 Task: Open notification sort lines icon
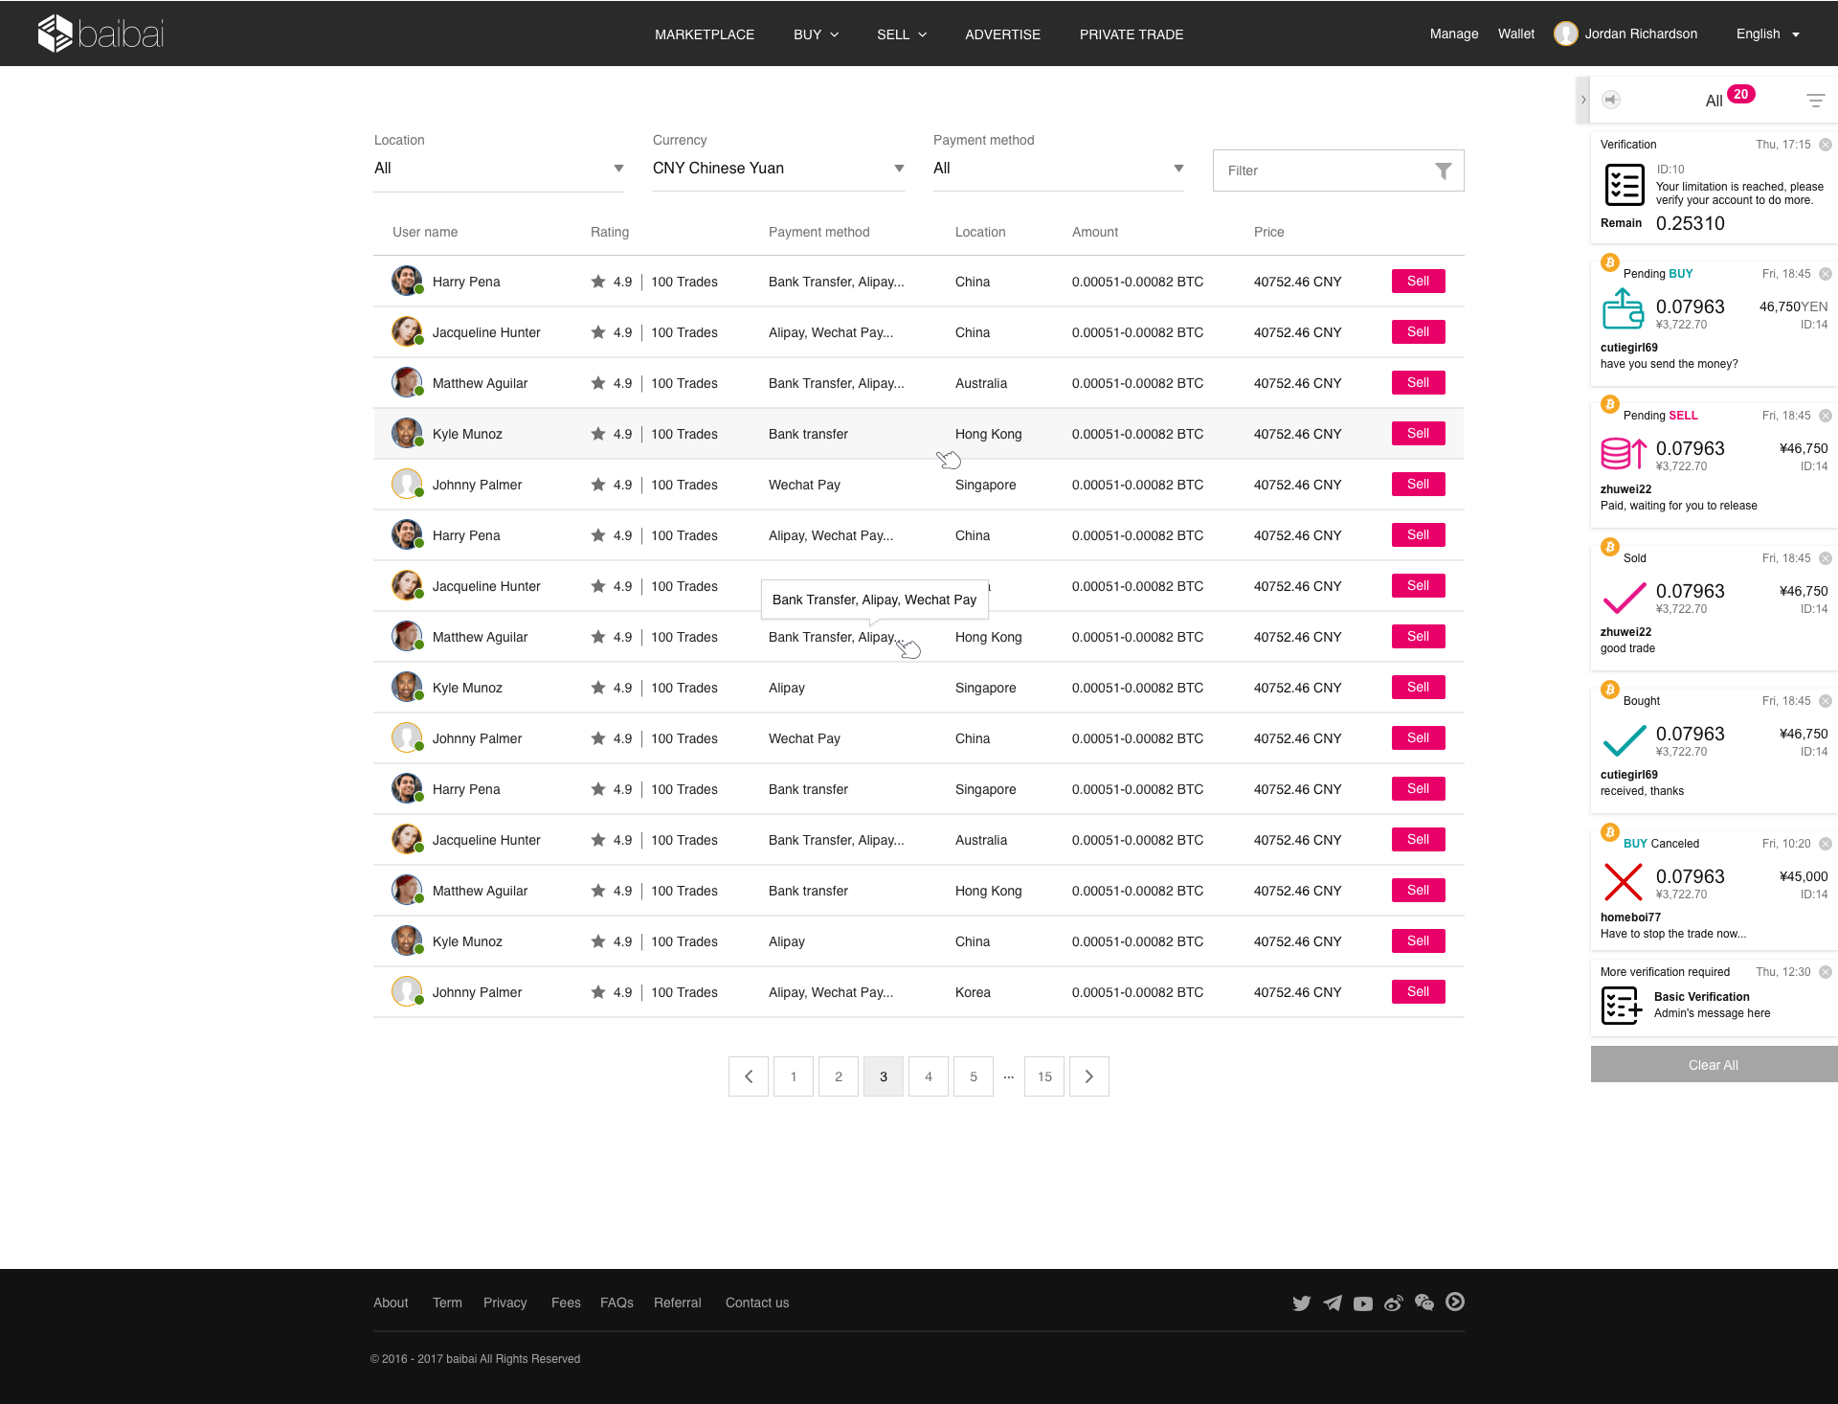[x=1815, y=100]
